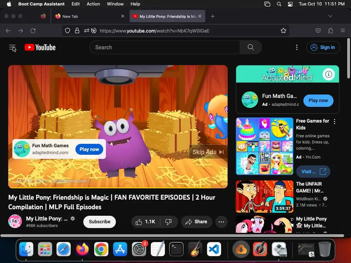Open the page vertical scrollbar
Screen dimensions: 351x263
point(348,59)
